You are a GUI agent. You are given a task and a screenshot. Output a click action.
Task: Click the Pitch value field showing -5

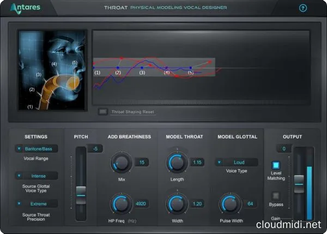(95, 148)
